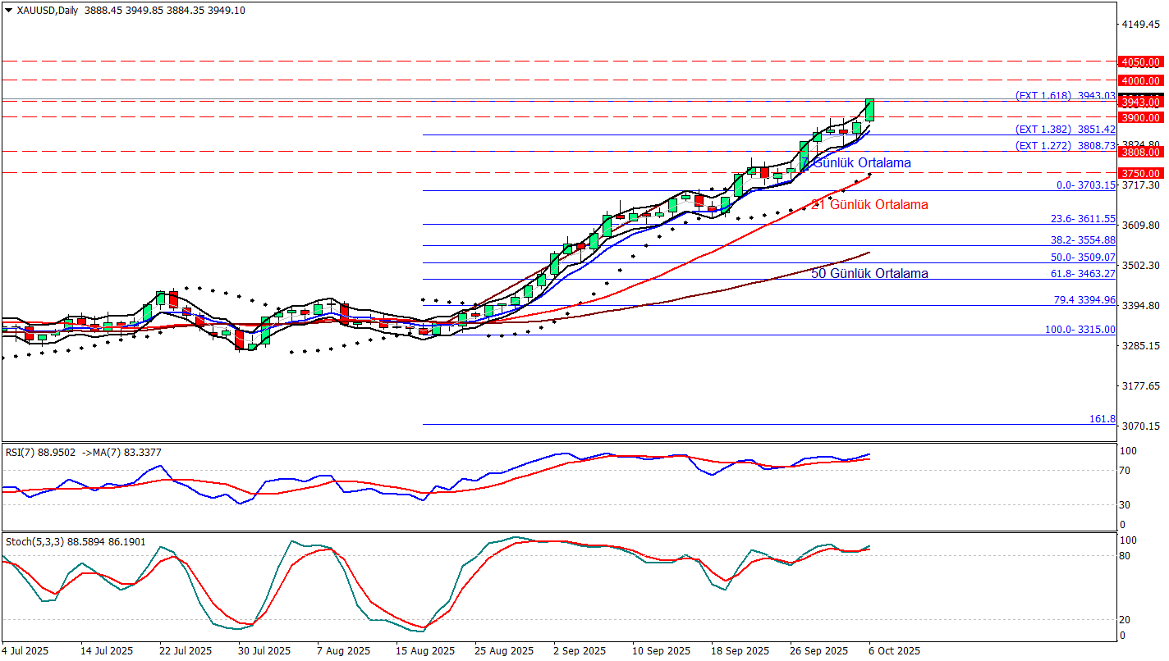Click the 2 Sep 2025 date on time axis

tap(580, 651)
